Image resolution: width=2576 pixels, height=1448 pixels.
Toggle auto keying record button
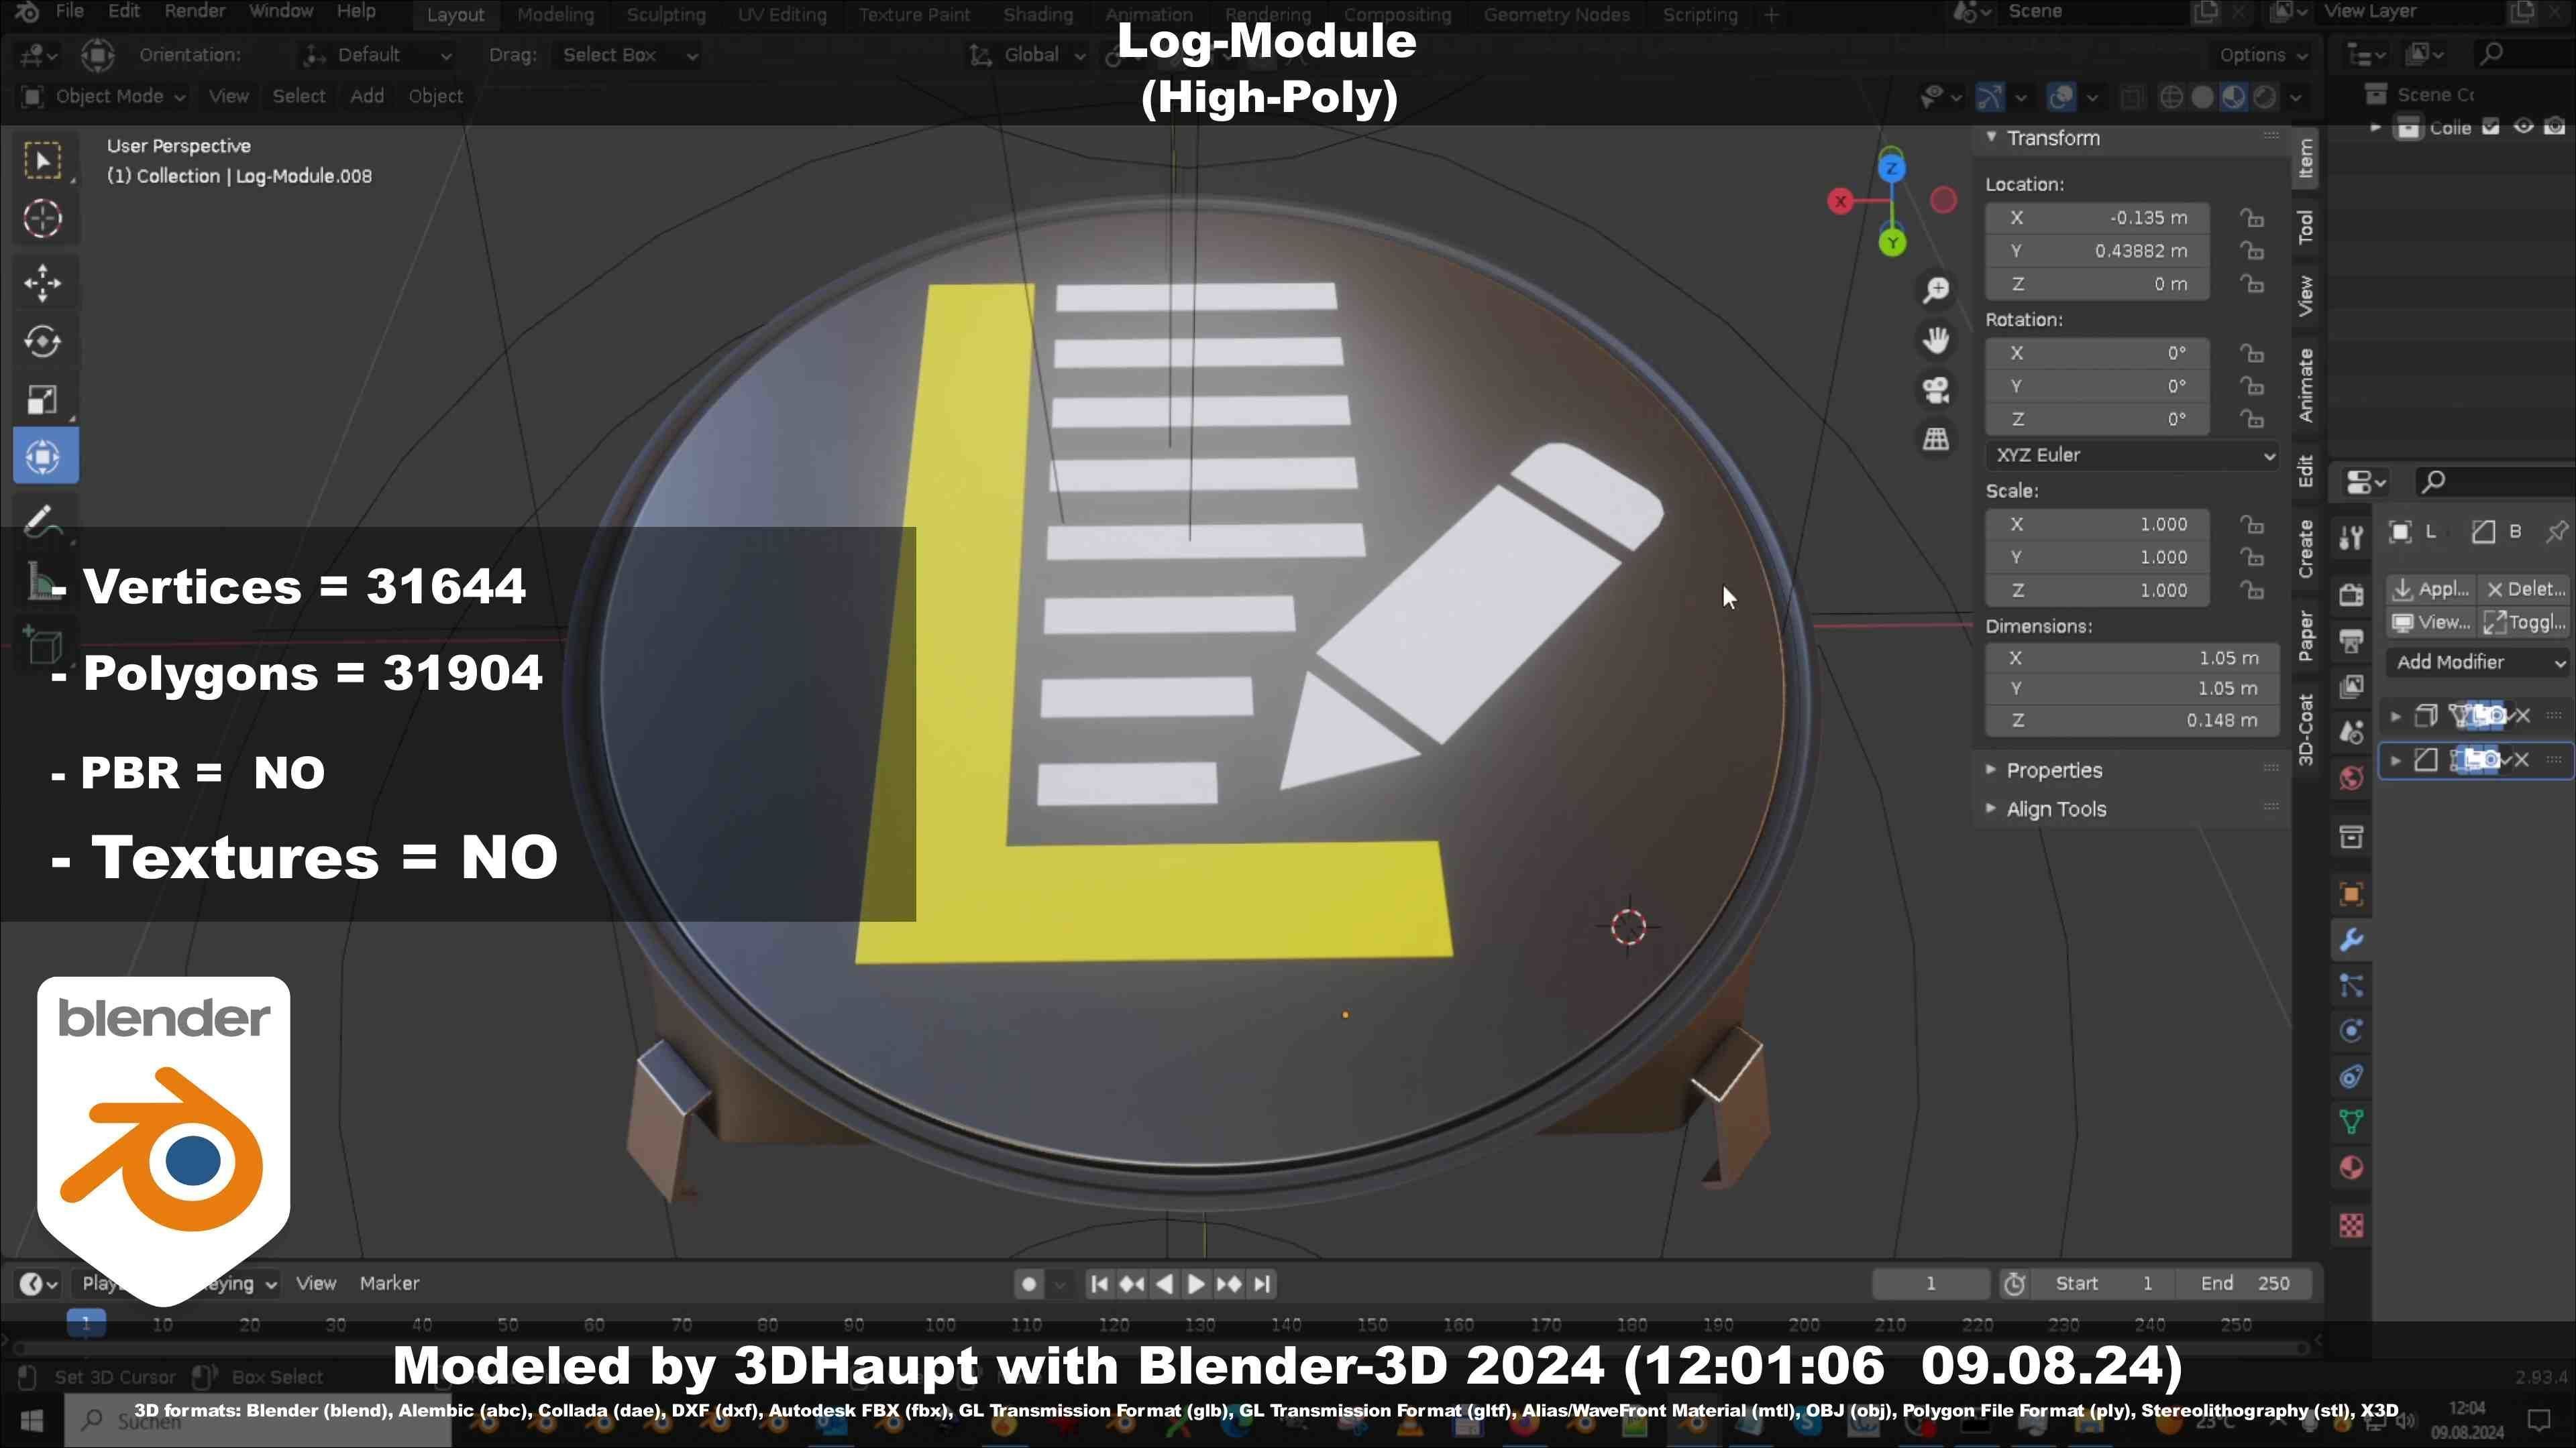[1028, 1284]
